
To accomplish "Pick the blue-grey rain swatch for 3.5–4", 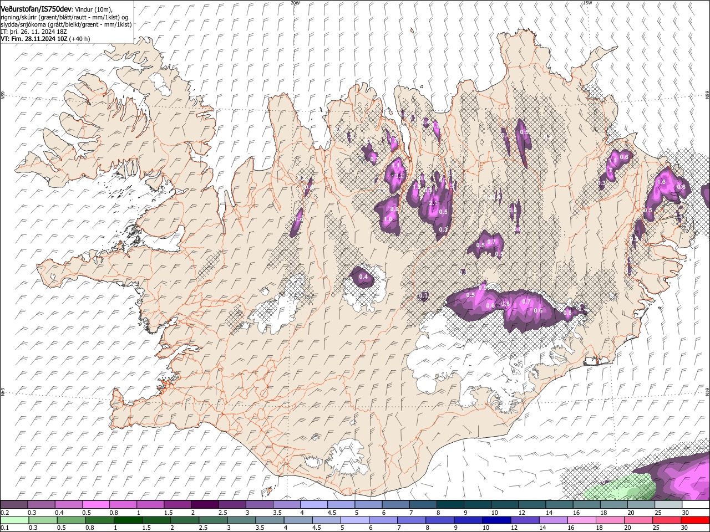I will pyautogui.click(x=270, y=520).
